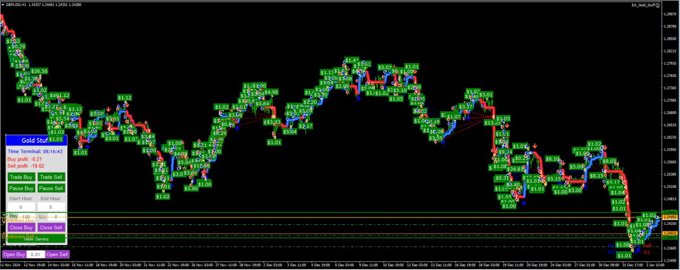The height and width of the screenshot is (270, 680).
Task: Toggle the Pause Buy button
Action: [21, 188]
